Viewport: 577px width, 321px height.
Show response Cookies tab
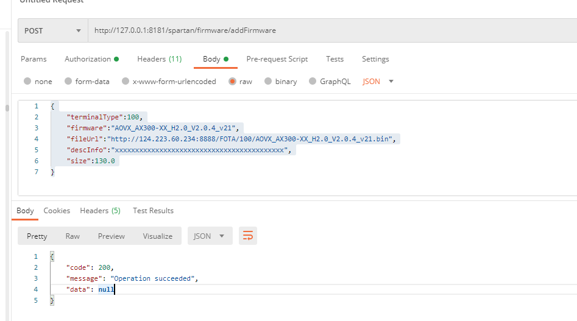coord(57,211)
